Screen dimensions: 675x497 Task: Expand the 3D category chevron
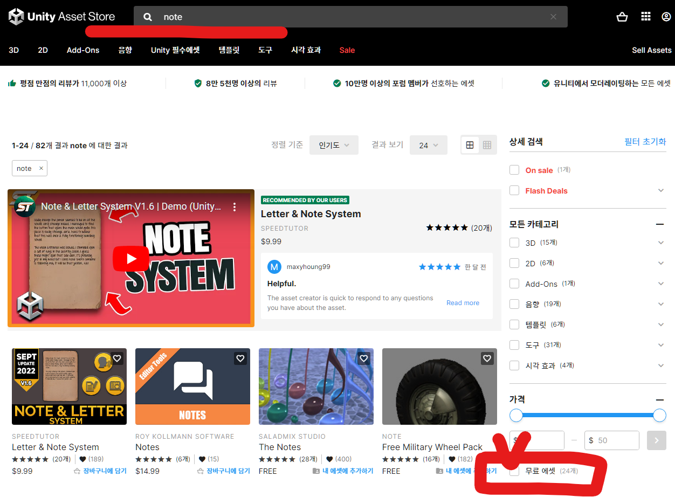point(661,243)
